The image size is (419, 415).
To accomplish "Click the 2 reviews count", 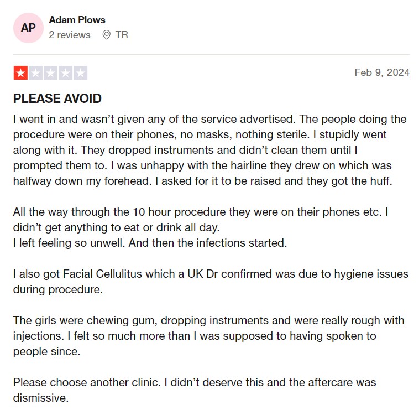I will (x=70, y=35).
